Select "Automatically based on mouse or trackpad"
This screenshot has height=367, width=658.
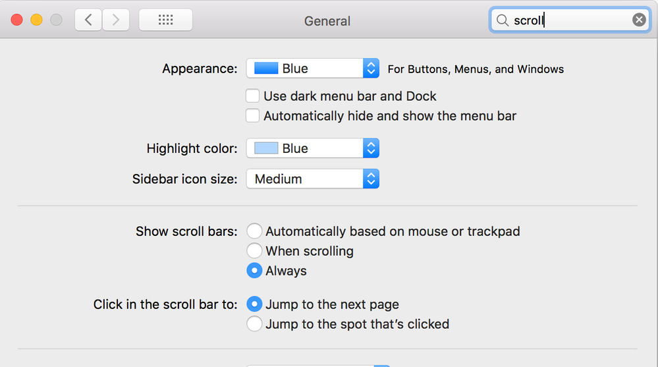click(x=254, y=231)
